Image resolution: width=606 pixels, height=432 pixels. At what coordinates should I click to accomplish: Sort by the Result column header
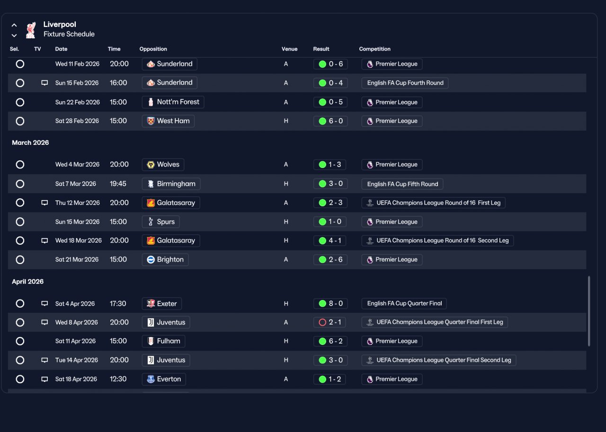point(321,49)
